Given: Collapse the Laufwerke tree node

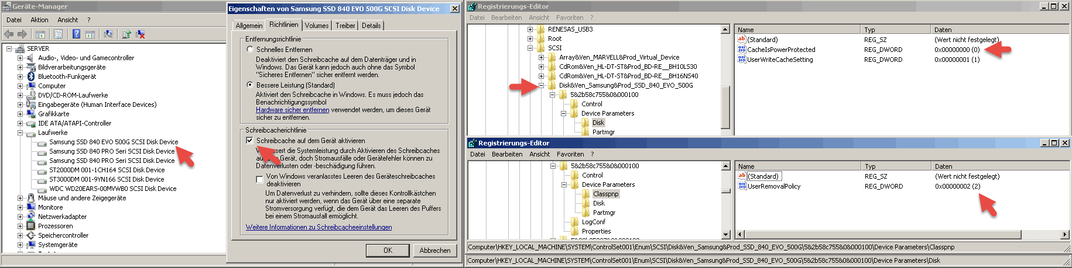Looking at the screenshot, I should [20, 133].
